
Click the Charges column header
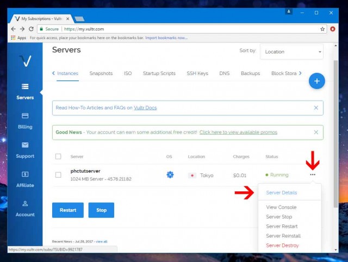[241, 157]
